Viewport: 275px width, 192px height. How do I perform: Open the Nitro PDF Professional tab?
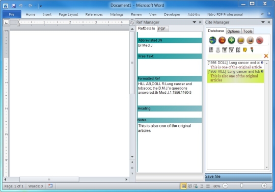tap(225, 14)
